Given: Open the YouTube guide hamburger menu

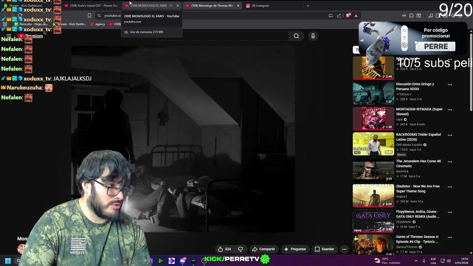Looking at the screenshot, I should coord(8,36).
